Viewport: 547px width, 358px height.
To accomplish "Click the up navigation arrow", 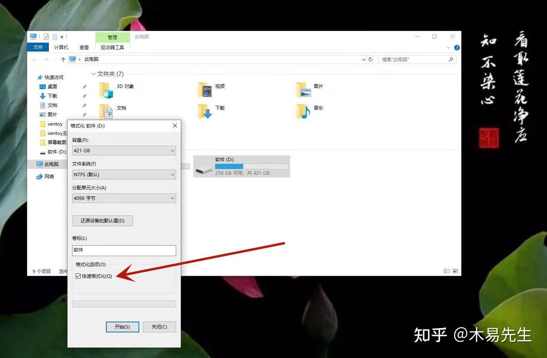I will [x=63, y=59].
